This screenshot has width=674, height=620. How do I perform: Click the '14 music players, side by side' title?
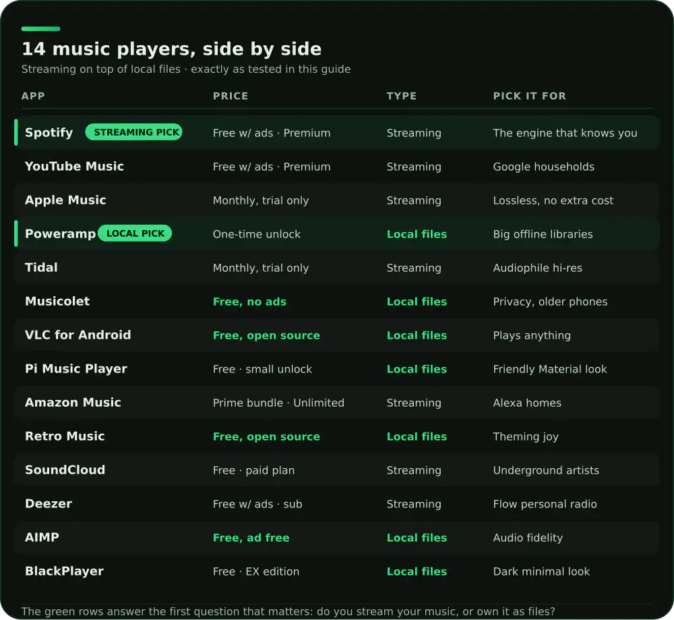pyautogui.click(x=172, y=49)
